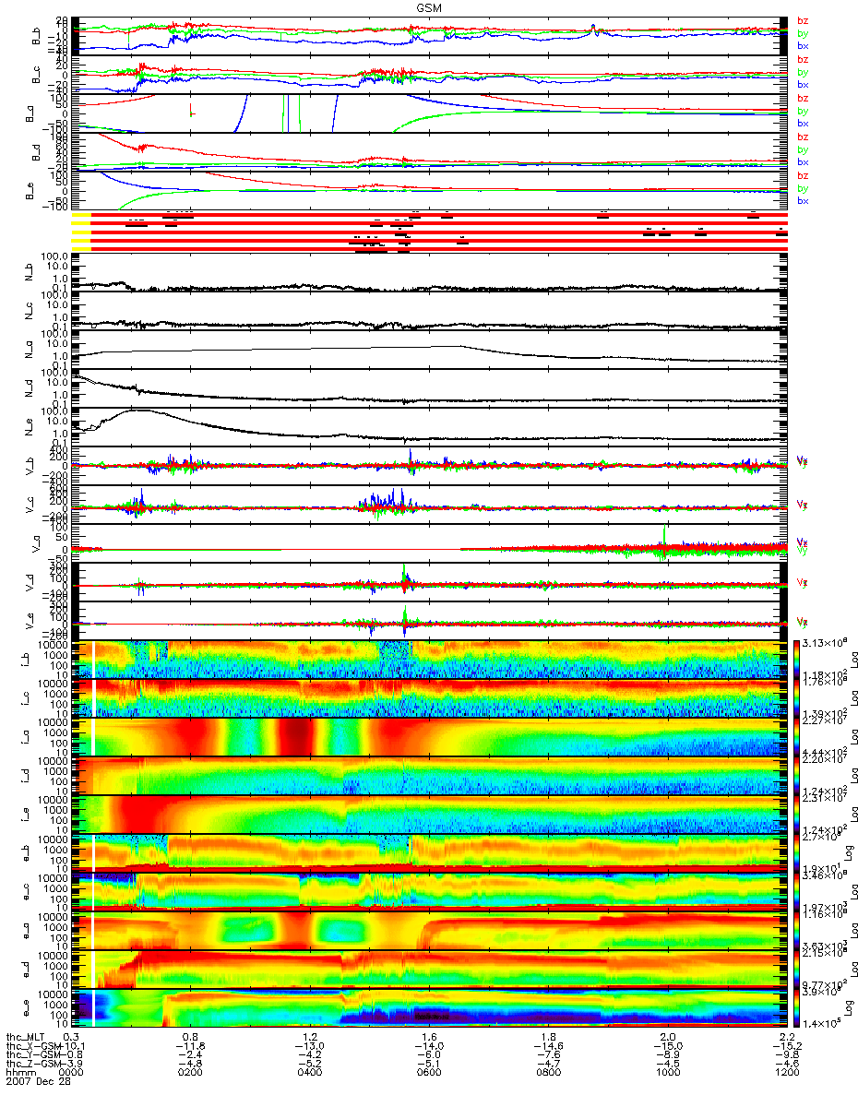Select the N_d density axis label
This screenshot has width=858, height=1107.
(29, 389)
